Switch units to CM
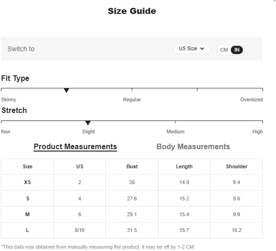Viewport: 276px width, 251px height. coord(224,50)
